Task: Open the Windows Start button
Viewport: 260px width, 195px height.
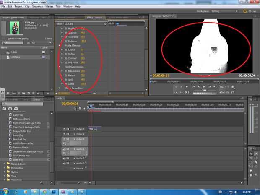Action: tap(5, 192)
